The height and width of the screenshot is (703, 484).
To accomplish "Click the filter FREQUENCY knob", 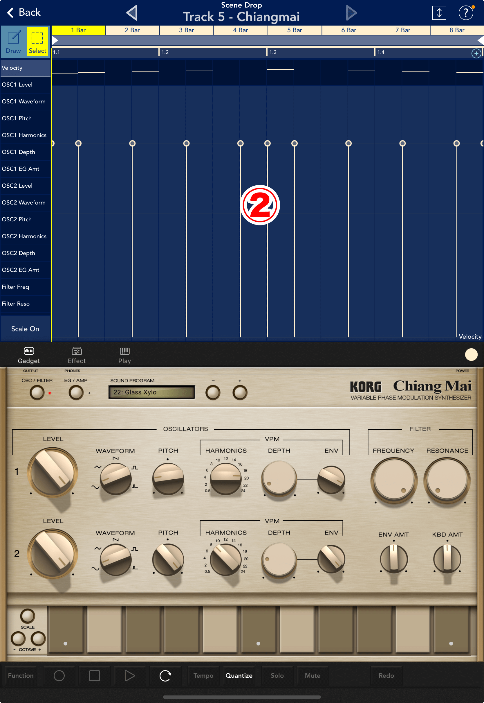I will [x=394, y=480].
